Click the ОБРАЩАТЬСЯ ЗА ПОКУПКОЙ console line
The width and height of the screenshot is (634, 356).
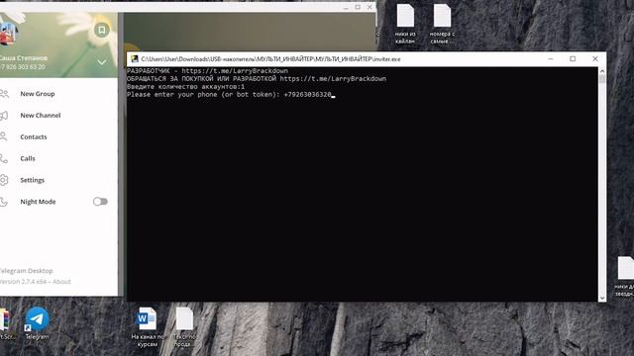[257, 79]
